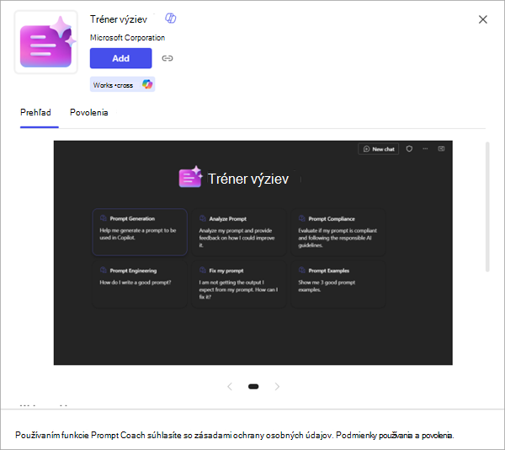
Task: Click the chat icon on Prompt Generation card
Action: [x=103, y=218]
